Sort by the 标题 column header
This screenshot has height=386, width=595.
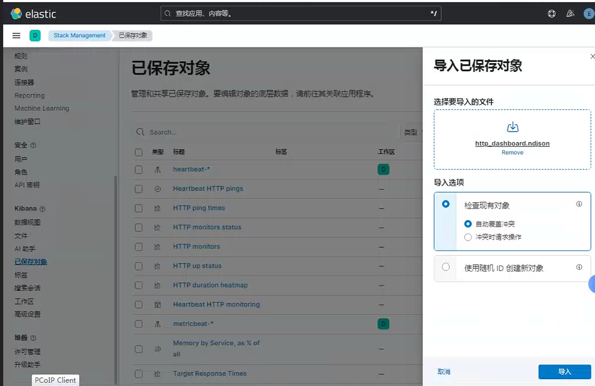tap(179, 152)
